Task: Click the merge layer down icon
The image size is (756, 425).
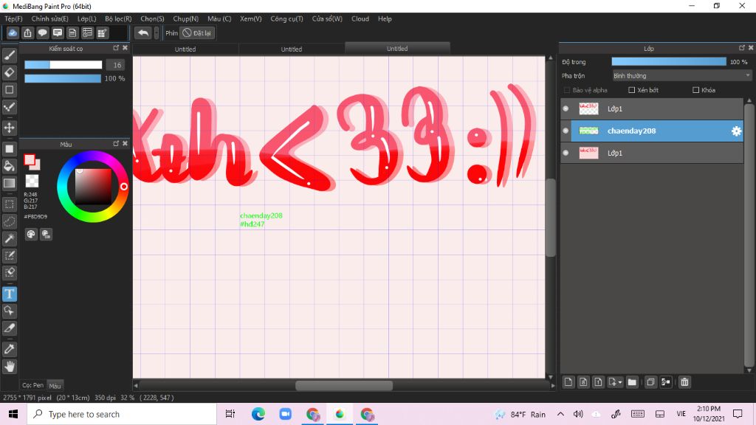Action: [666, 382]
